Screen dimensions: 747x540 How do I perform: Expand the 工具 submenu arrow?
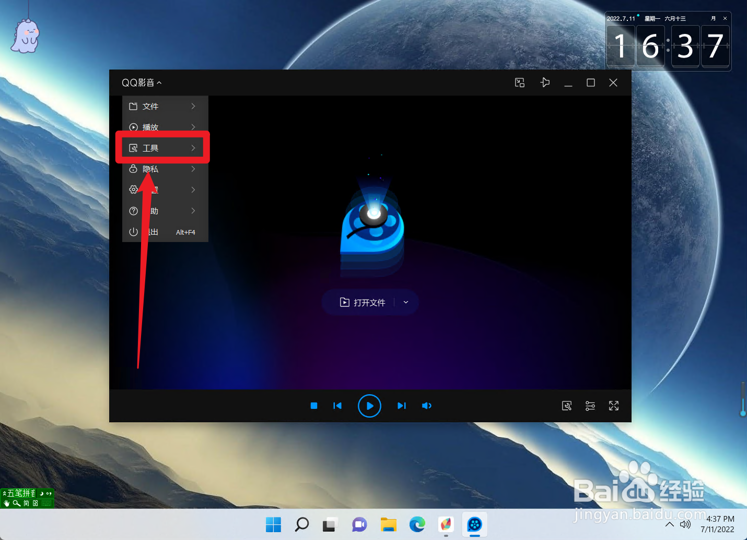(193, 148)
